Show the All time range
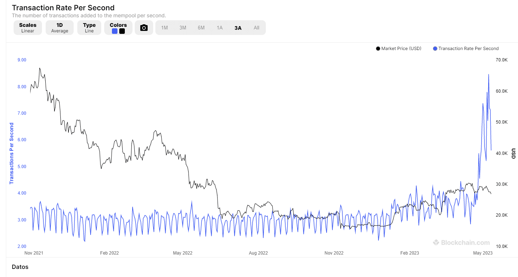This screenshot has height=277, width=518. coord(256,28)
